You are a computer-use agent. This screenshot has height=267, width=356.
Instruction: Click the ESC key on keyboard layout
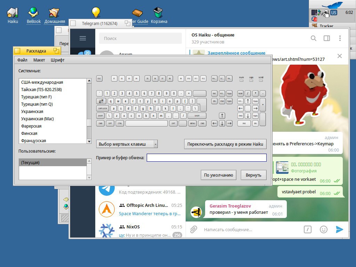click(x=99, y=79)
